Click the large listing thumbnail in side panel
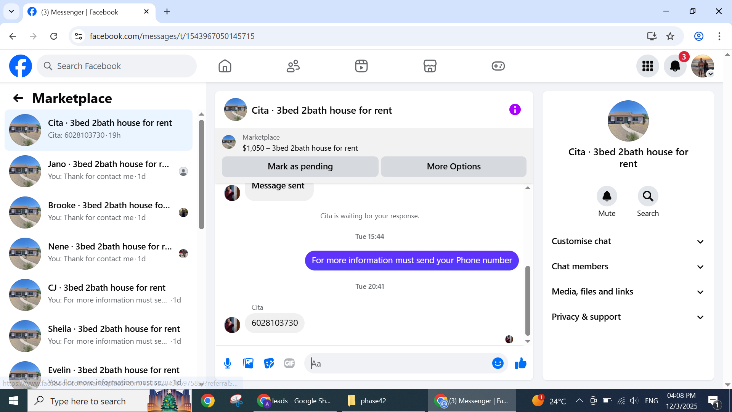This screenshot has height=412, width=732. coord(628,121)
